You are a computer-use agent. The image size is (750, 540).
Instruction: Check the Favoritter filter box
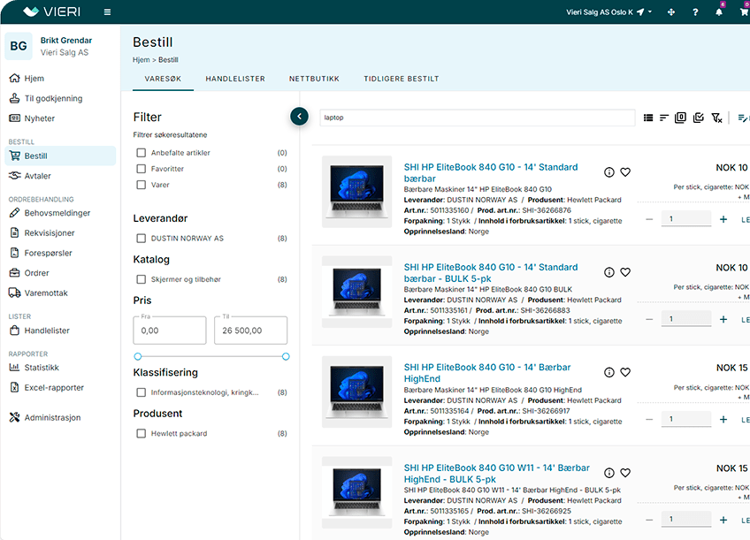141,169
